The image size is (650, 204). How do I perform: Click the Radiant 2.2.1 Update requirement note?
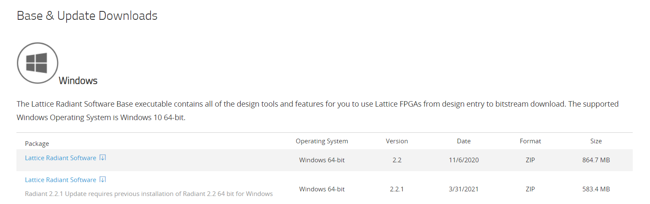tap(149, 194)
